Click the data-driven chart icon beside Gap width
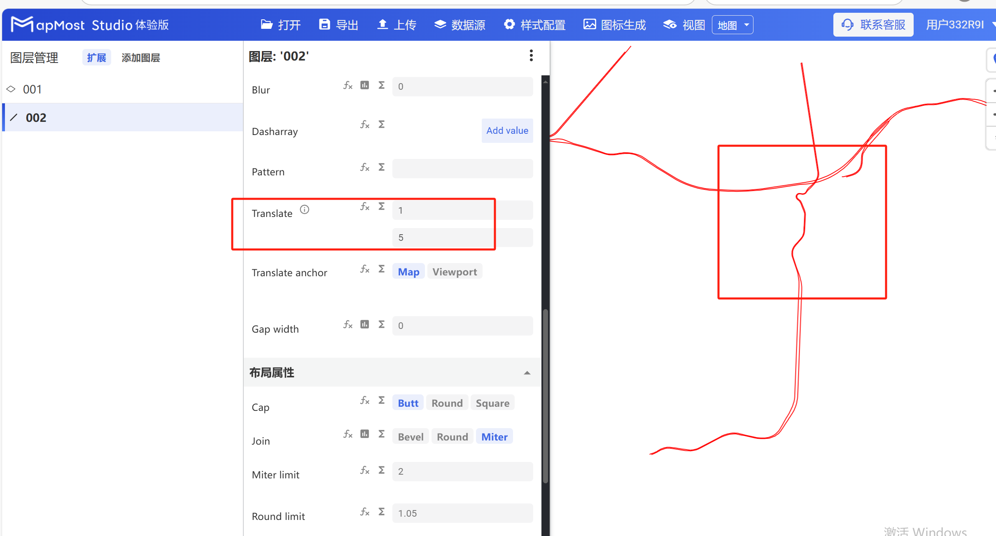996x536 pixels. (364, 324)
